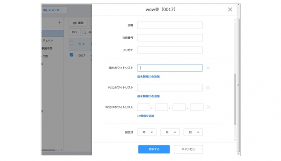Click the notification megaphone button

78,23
